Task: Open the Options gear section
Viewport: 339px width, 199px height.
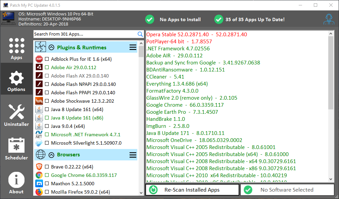Action: [x=16, y=79]
